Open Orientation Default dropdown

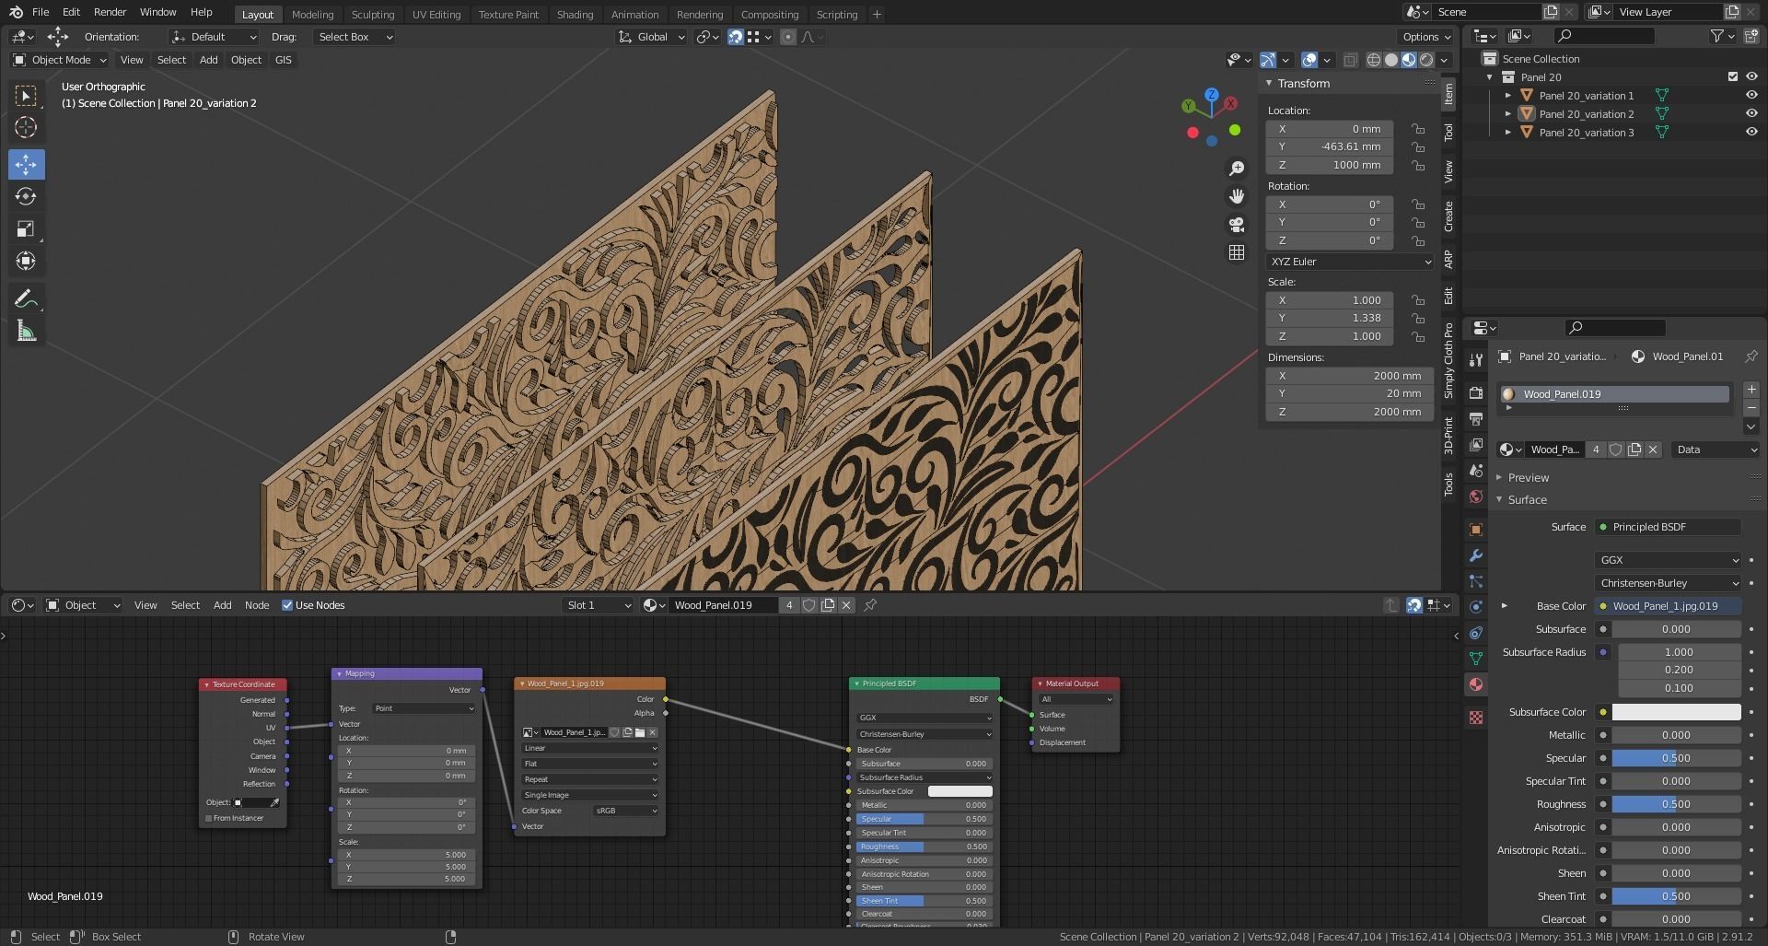214,37
